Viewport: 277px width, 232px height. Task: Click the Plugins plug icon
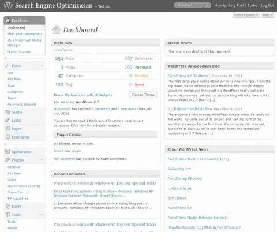pos(8,160)
